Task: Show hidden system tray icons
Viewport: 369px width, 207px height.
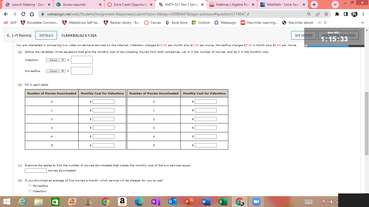Action: point(318,202)
